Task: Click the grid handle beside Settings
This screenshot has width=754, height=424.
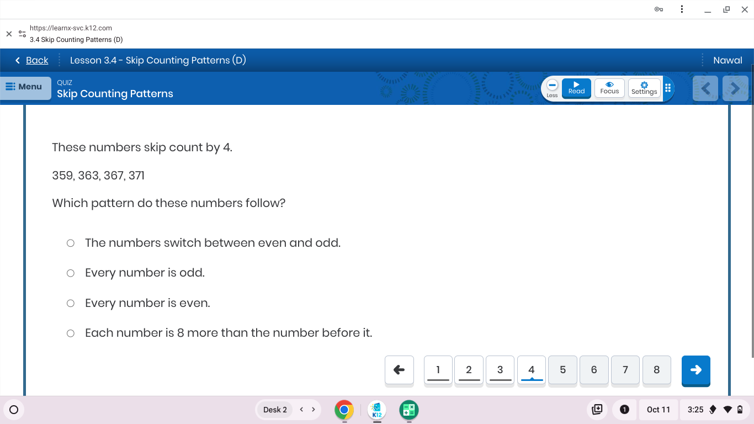Action: 668,88
